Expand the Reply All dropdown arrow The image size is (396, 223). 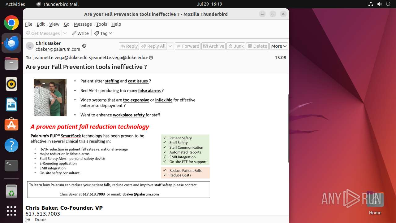click(x=170, y=46)
